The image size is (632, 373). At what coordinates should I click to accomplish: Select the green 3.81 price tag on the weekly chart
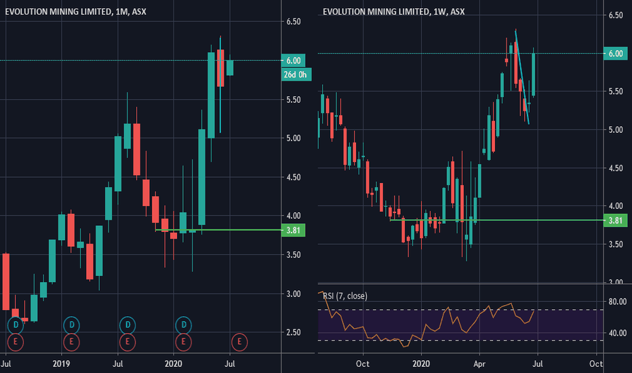point(616,220)
